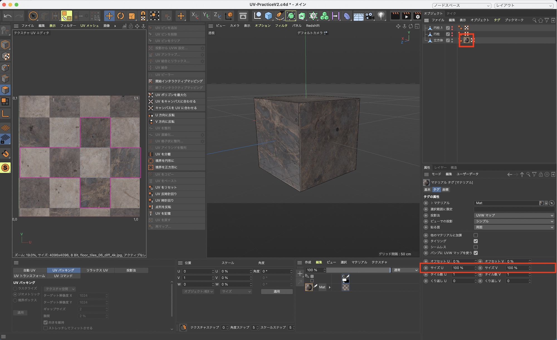Select the ラスタライズ radio button
Screen dimensions: 557x340
(15, 289)
